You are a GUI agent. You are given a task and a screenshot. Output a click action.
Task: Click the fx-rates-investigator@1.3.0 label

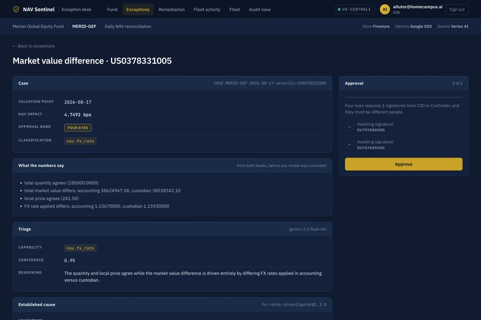tap(294, 305)
